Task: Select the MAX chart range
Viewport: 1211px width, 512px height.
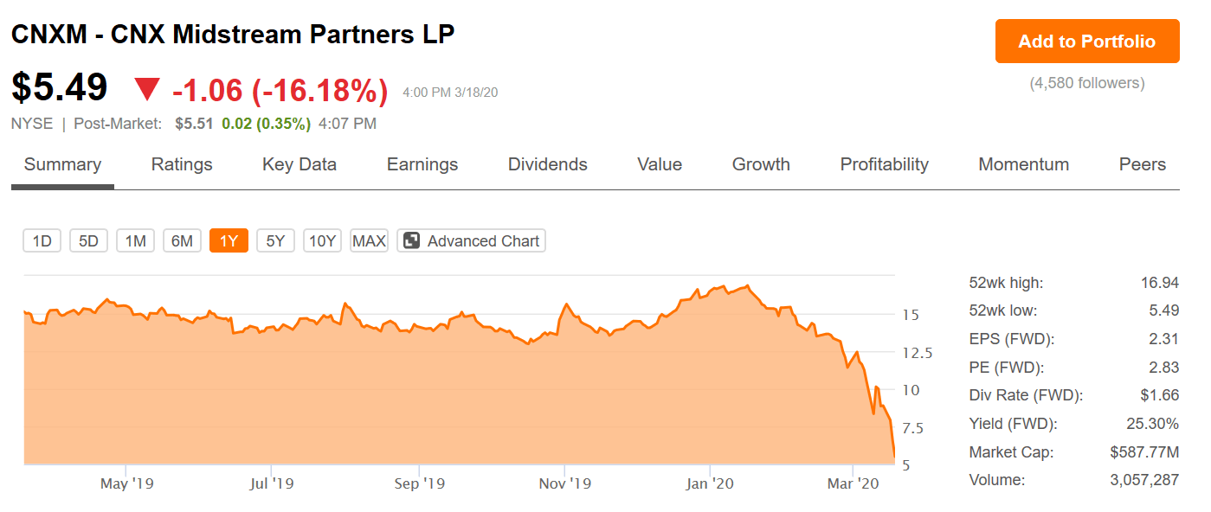Action: (369, 241)
